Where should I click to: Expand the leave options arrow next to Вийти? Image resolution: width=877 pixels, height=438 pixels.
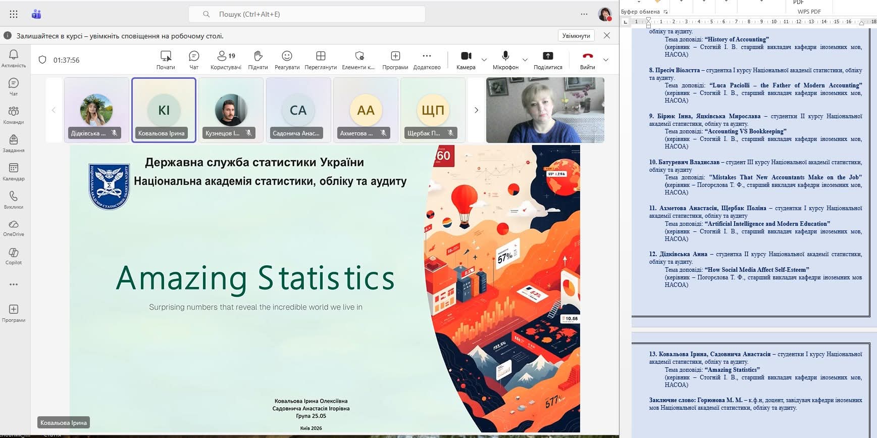(x=606, y=60)
